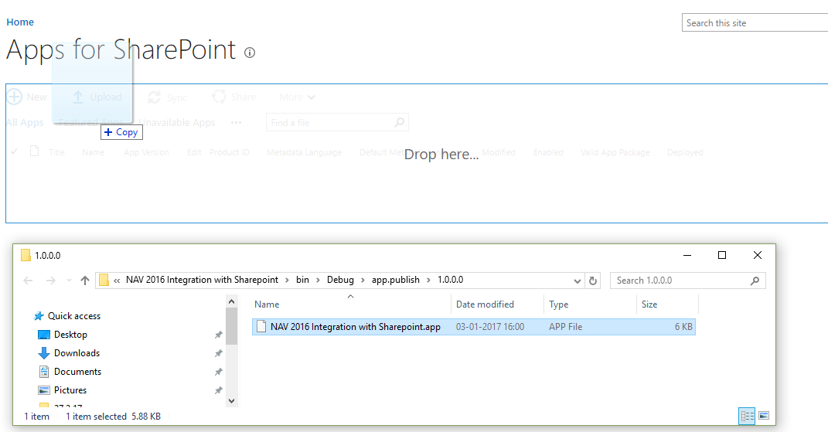
Task: Click the .app file icon
Action: click(x=261, y=326)
